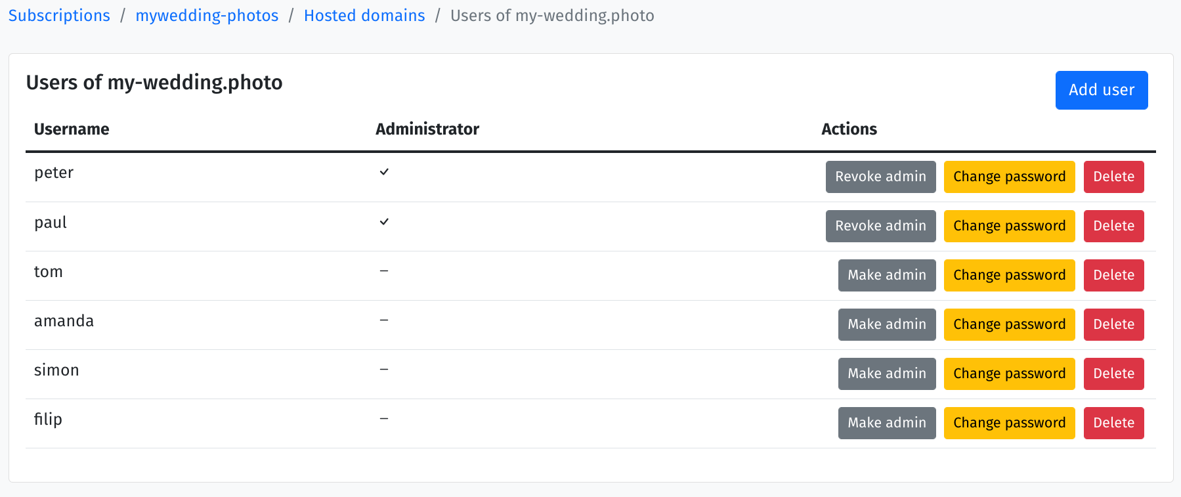This screenshot has width=1181, height=497.
Task: Change password for amanda
Action: tap(1009, 324)
